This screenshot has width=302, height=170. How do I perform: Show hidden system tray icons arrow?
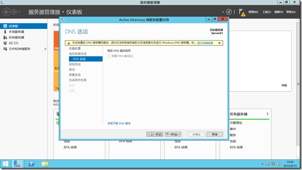pos(262,164)
